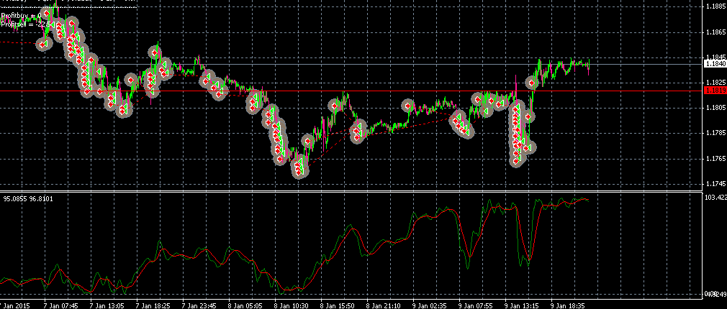Click the 1.1845 price scale label
Screen dimensions: 727x309
pos(715,57)
